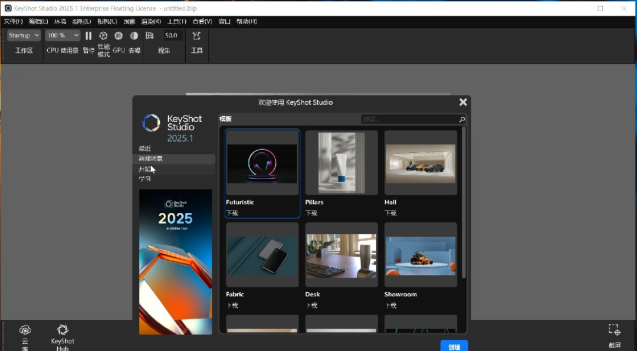Select the Futuristic template thumbnail
Screen dimensions: 637x351
tap(262, 163)
